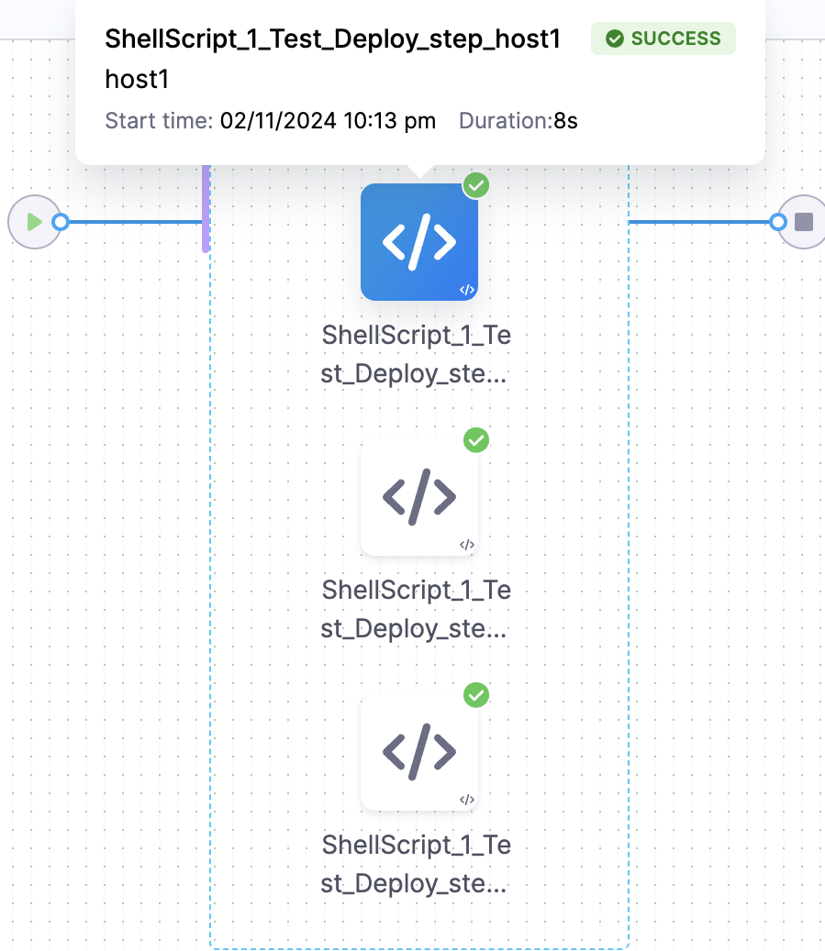Click the SUCCESS status badge in tooltip
825x951 pixels.
coord(663,39)
